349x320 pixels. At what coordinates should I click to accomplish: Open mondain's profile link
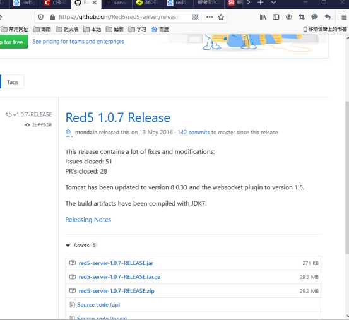tap(86, 133)
